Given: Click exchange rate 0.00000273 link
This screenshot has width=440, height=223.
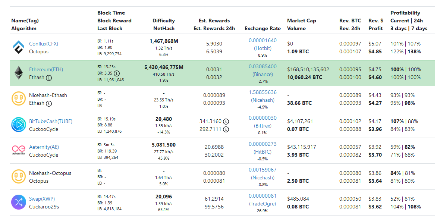Looking at the screenshot, I should tap(263, 144).
